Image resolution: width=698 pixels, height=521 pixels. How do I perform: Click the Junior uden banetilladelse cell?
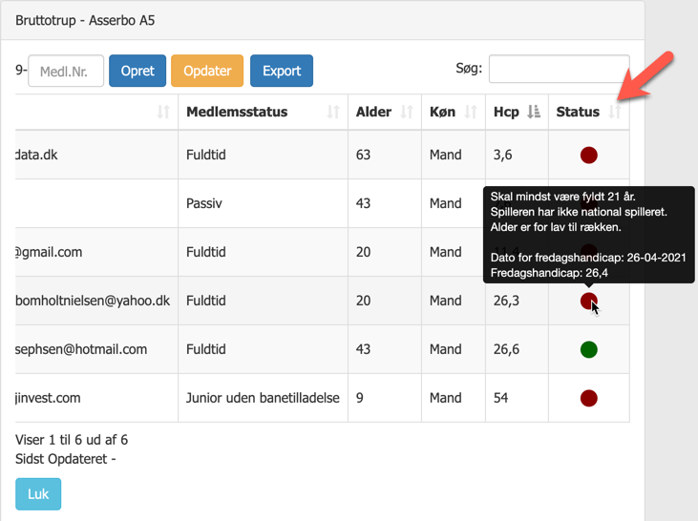click(263, 398)
